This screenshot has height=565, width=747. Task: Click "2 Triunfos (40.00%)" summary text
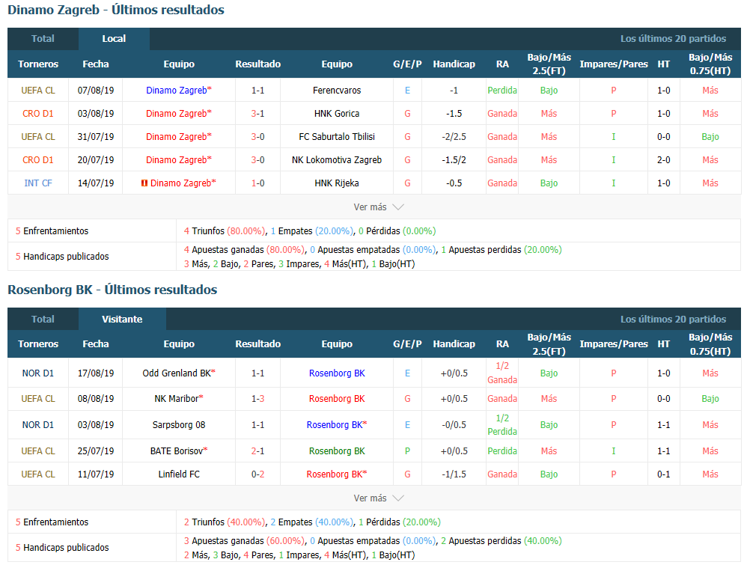[225, 522]
